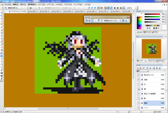Click the open file icon in toolbar
Viewport: 168px width, 113px height.
click(x=3, y=8)
